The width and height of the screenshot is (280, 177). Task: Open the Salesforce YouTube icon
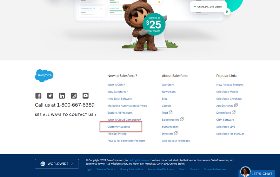point(85,96)
